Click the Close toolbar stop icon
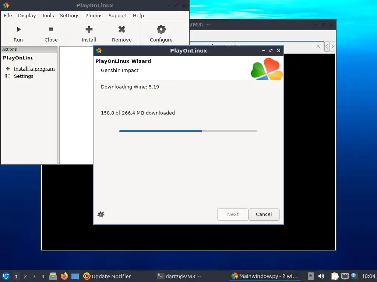The width and height of the screenshot is (377, 282). click(51, 29)
